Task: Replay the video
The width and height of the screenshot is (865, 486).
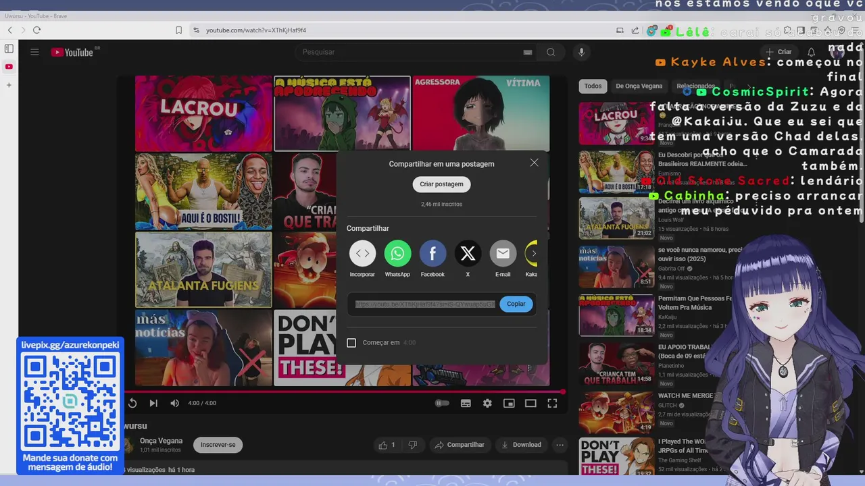Action: tap(132, 403)
